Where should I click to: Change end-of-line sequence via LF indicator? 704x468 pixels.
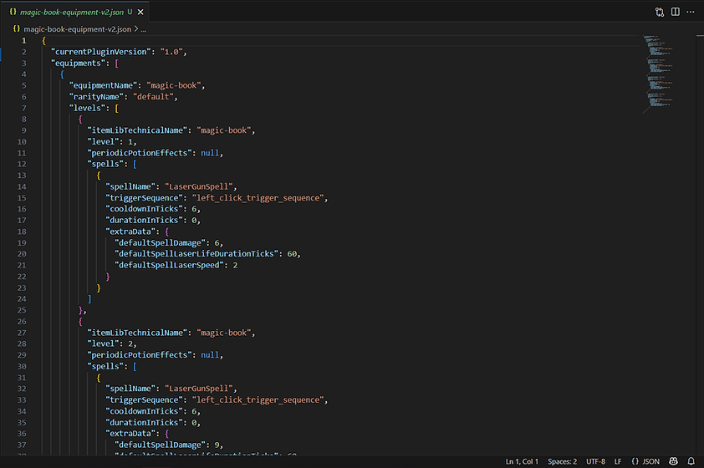pyautogui.click(x=618, y=461)
